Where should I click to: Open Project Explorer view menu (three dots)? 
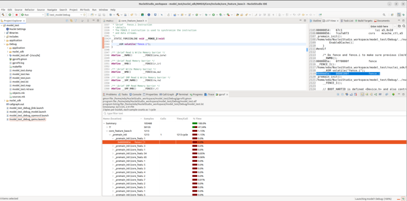pos(87,20)
